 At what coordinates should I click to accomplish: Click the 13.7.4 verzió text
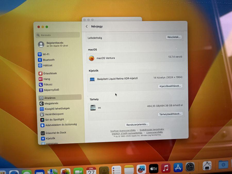tap(175, 57)
